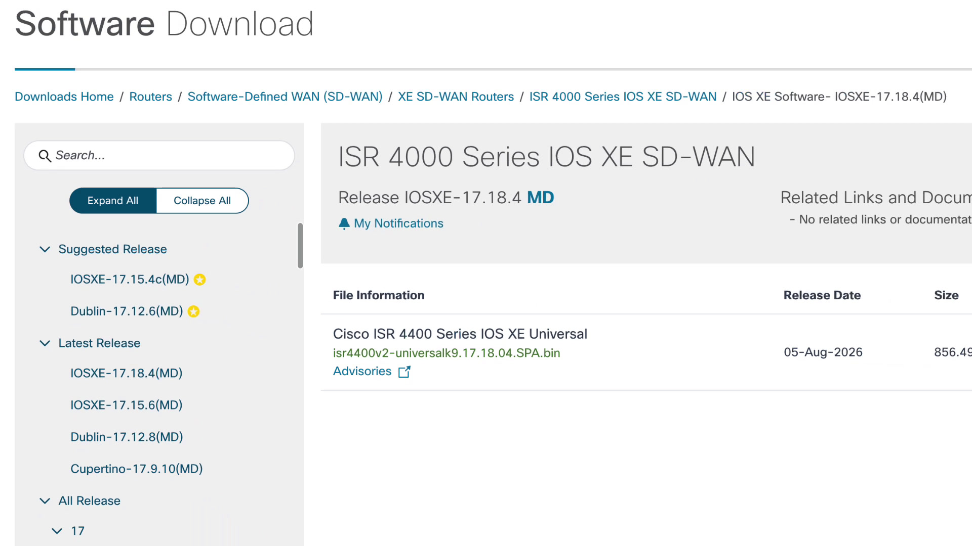Select Dublin-17.12.8(MD) latest release

(127, 437)
